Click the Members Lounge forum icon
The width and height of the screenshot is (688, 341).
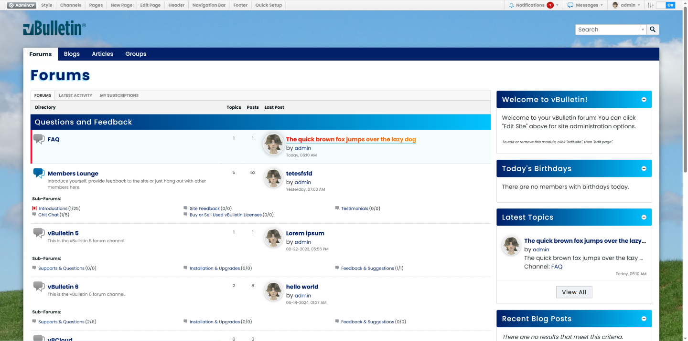click(39, 174)
